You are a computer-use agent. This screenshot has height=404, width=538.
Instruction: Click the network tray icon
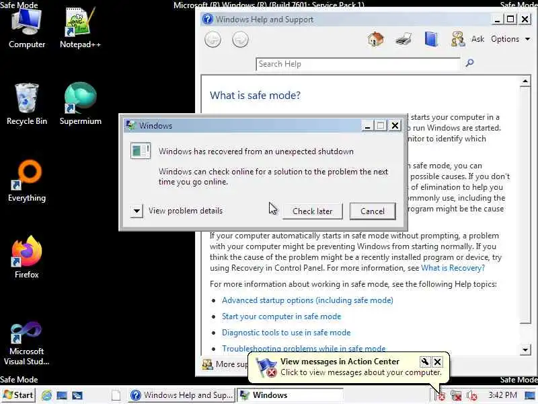click(x=456, y=396)
